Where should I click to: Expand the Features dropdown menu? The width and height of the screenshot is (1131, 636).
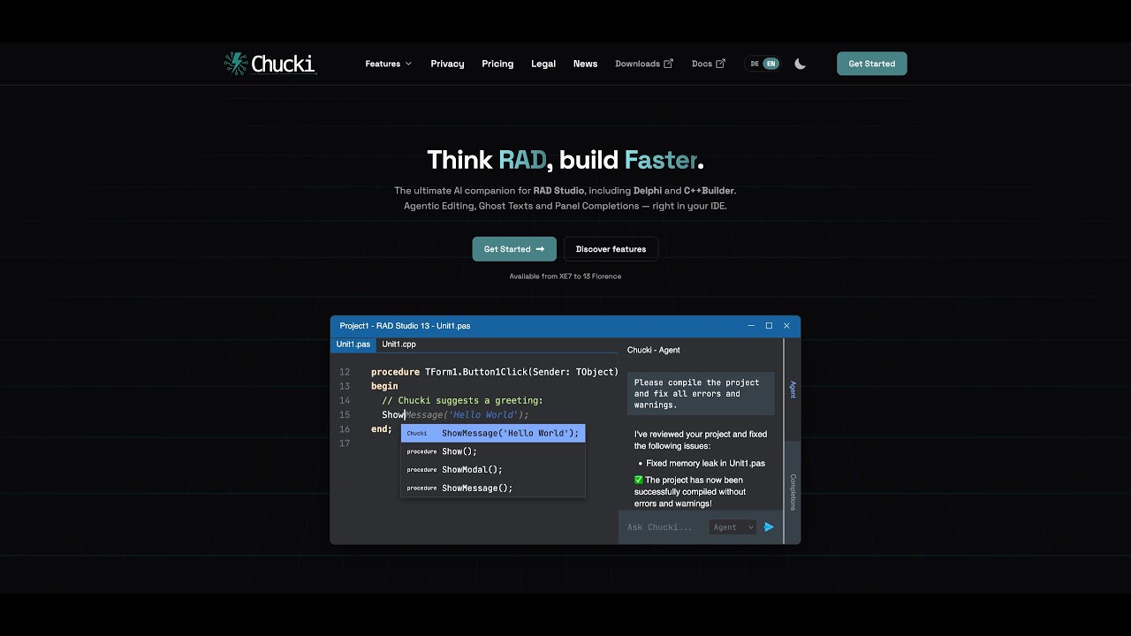point(389,64)
